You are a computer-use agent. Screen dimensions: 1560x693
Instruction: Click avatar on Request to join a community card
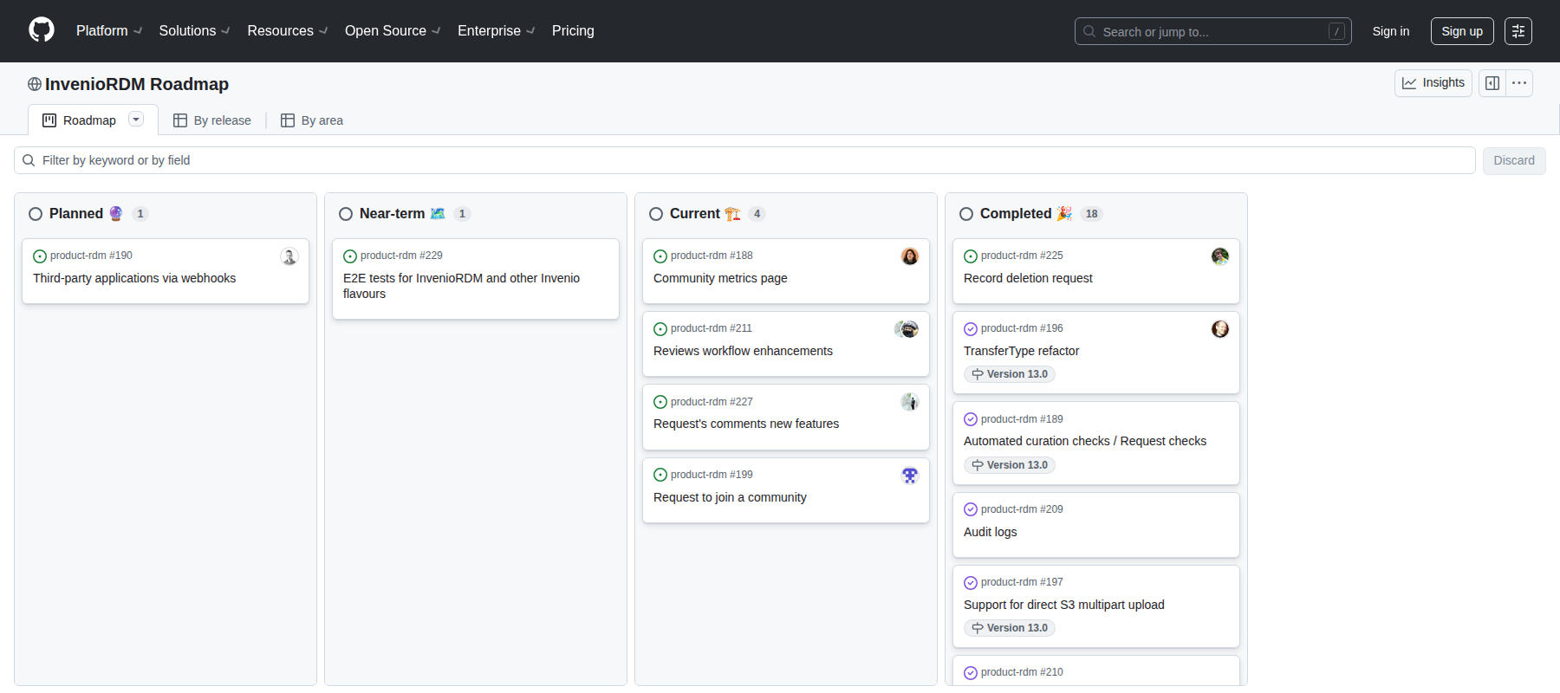(910, 476)
